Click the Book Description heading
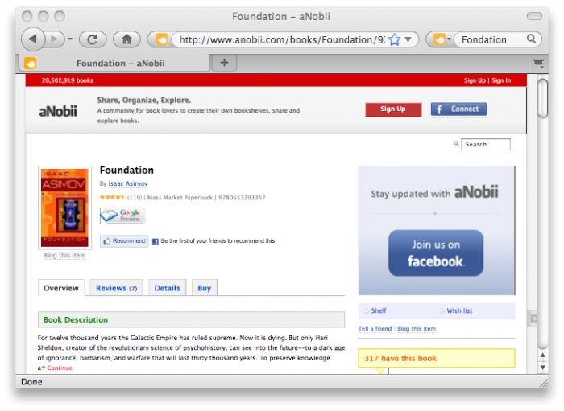Image resolution: width=564 pixels, height=411 pixels. pos(76,319)
